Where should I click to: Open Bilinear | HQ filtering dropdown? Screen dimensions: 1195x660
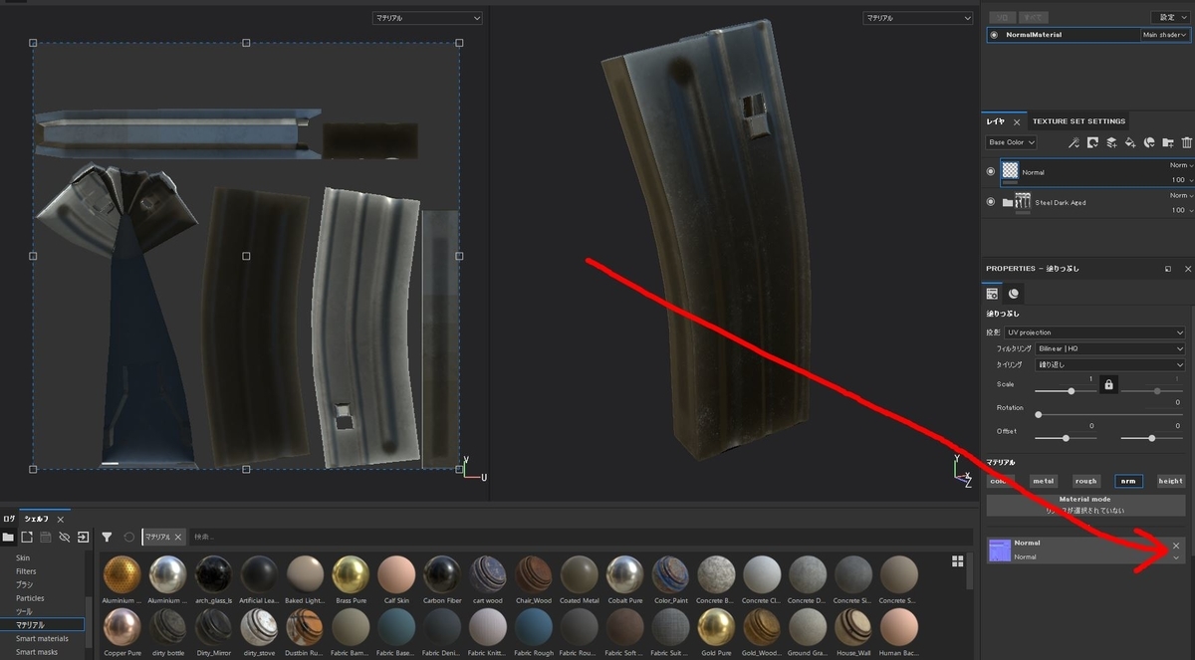(1110, 349)
